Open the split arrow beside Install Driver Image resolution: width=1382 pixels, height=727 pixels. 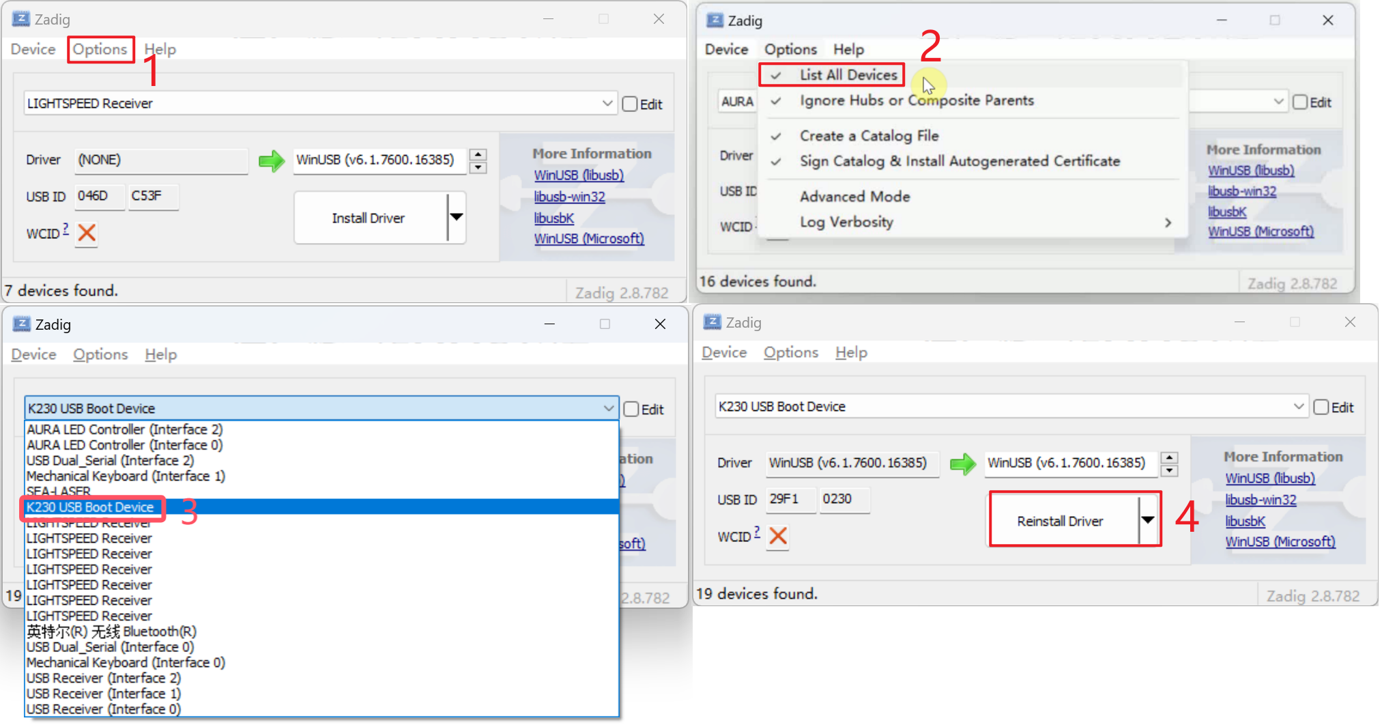(x=457, y=218)
